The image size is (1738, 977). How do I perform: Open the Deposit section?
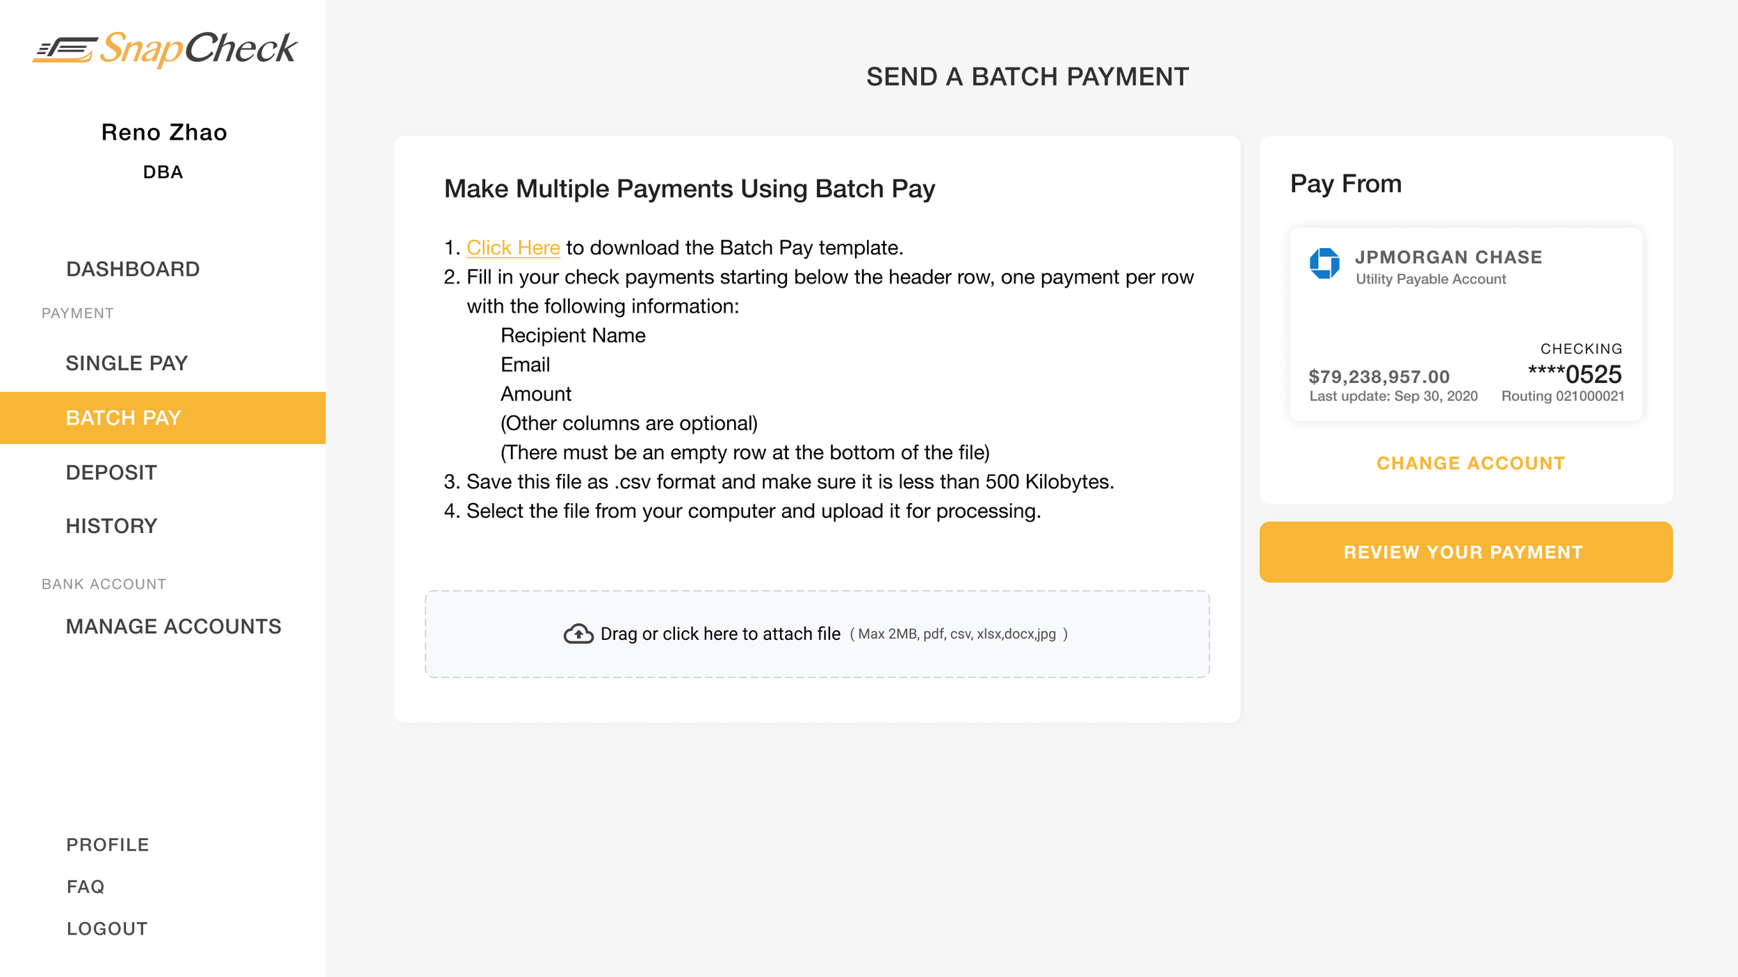[111, 473]
